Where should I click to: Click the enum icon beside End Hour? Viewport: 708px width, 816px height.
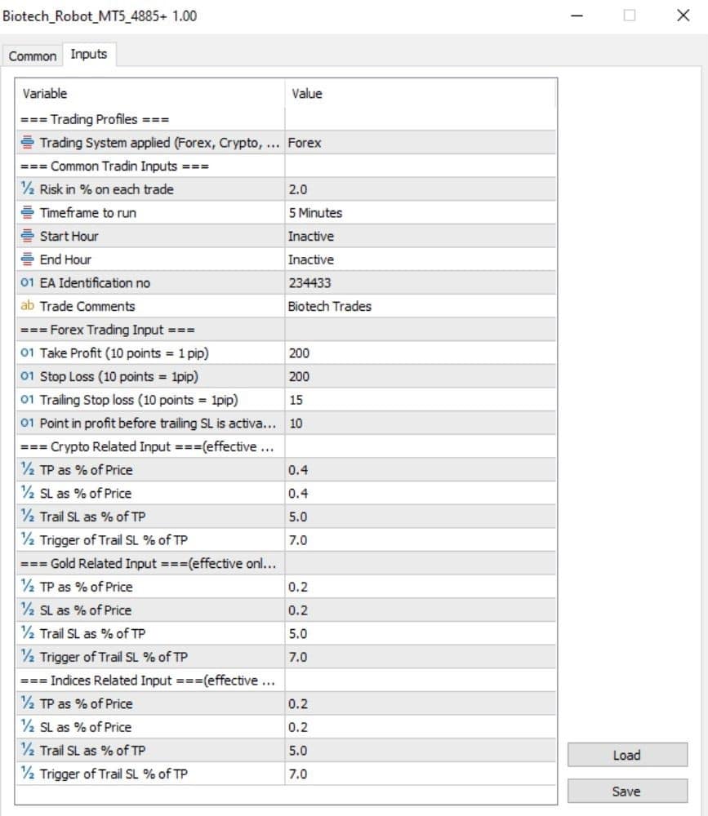point(27,259)
